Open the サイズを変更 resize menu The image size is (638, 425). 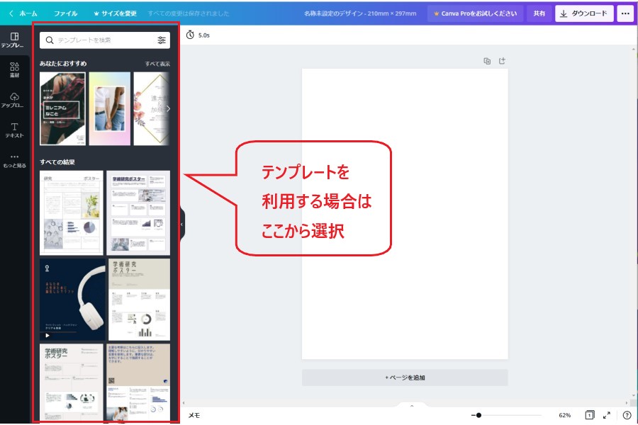115,13
